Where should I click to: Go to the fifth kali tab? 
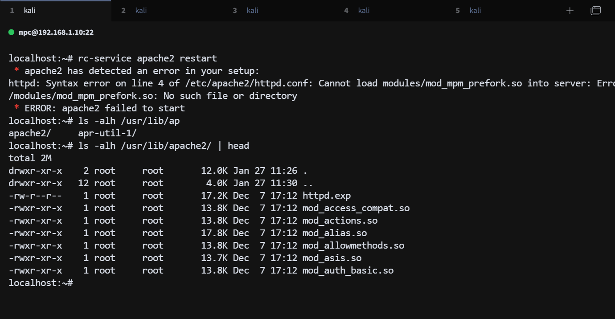[475, 10]
